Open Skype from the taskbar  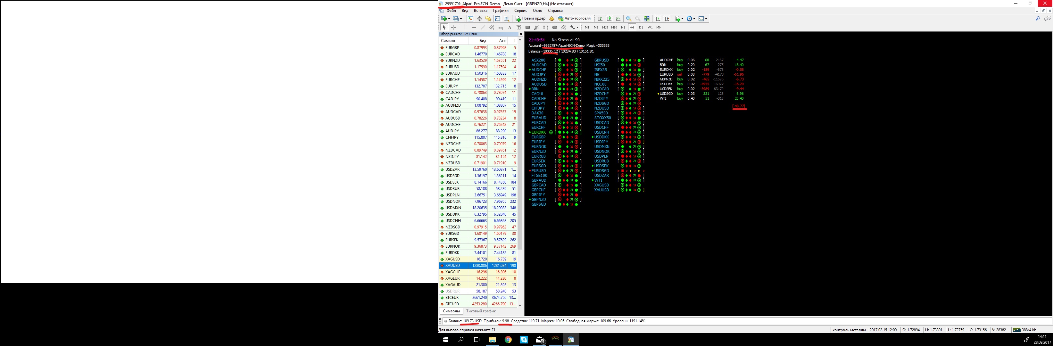click(x=524, y=340)
